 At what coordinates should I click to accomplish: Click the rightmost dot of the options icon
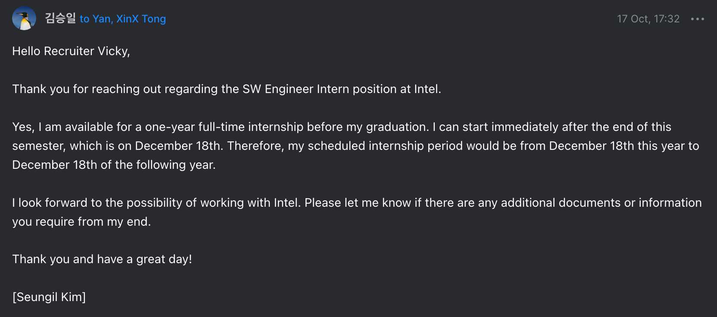pos(702,19)
